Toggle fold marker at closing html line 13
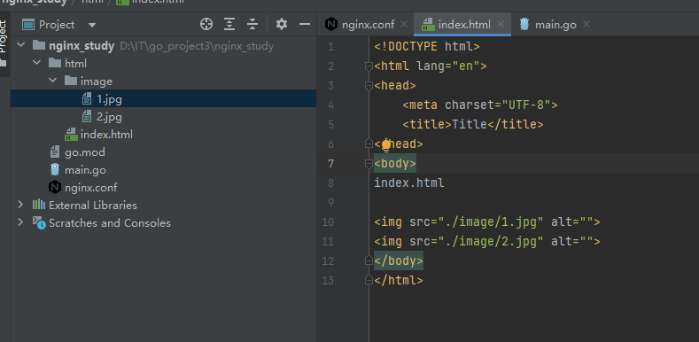Image resolution: width=699 pixels, height=342 pixels. pyautogui.click(x=369, y=280)
